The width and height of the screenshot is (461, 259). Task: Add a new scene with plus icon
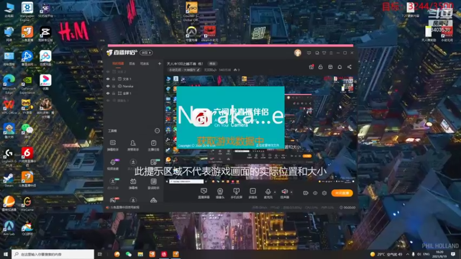tap(160, 63)
